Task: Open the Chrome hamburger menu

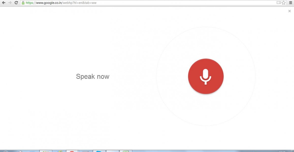Action: (x=291, y=3)
